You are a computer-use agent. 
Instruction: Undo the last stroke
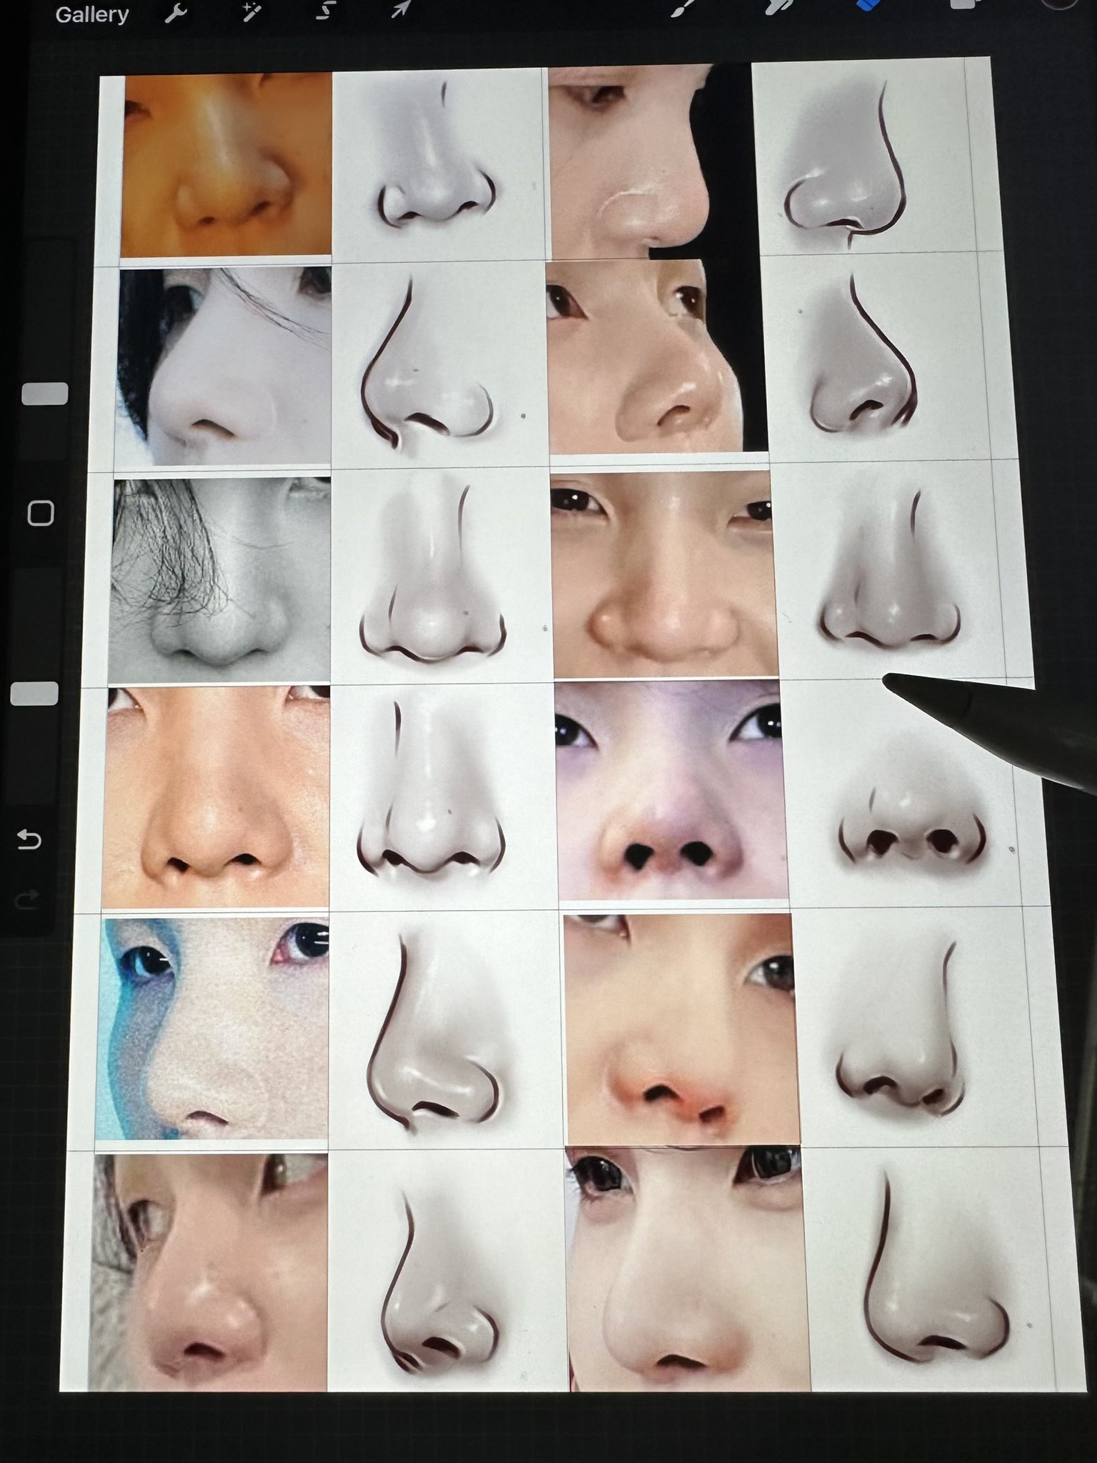(29, 839)
